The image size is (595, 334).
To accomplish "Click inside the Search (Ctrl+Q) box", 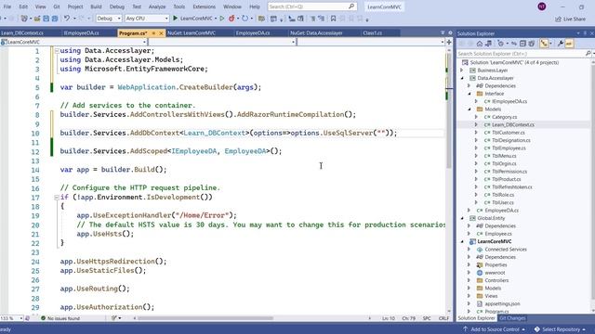I will coord(312,6).
